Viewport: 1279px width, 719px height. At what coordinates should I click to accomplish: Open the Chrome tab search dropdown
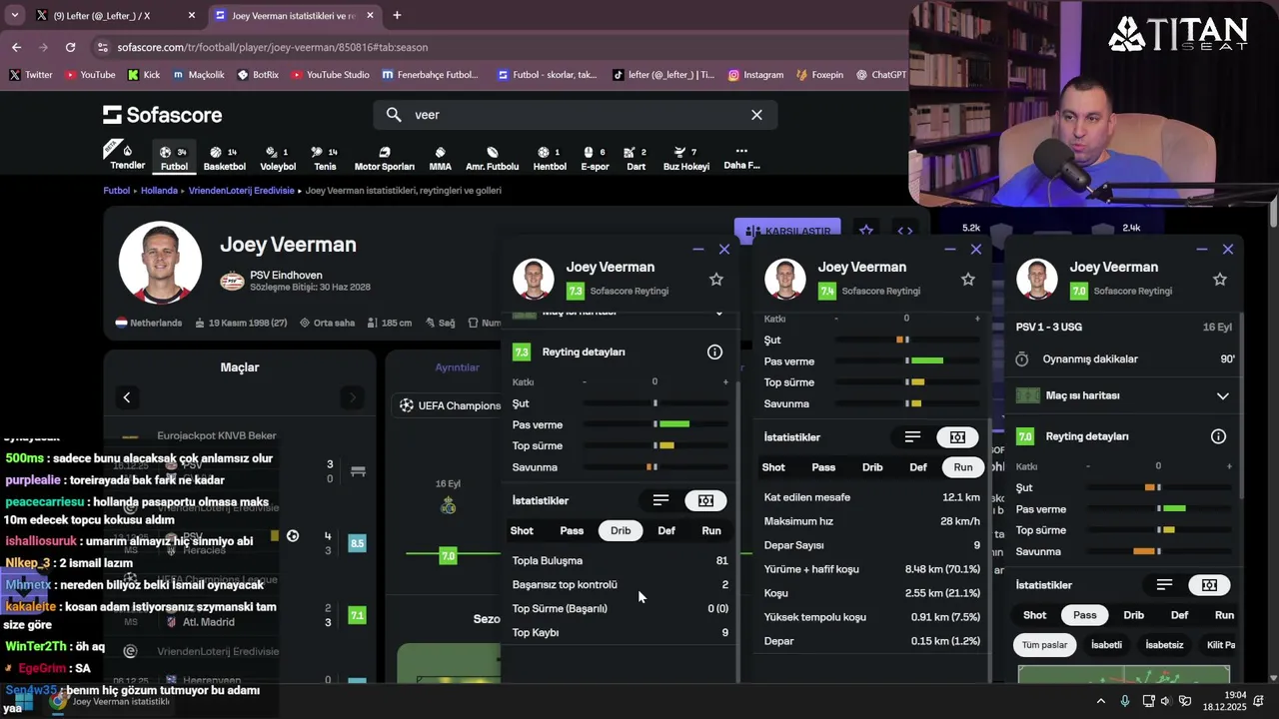14,15
